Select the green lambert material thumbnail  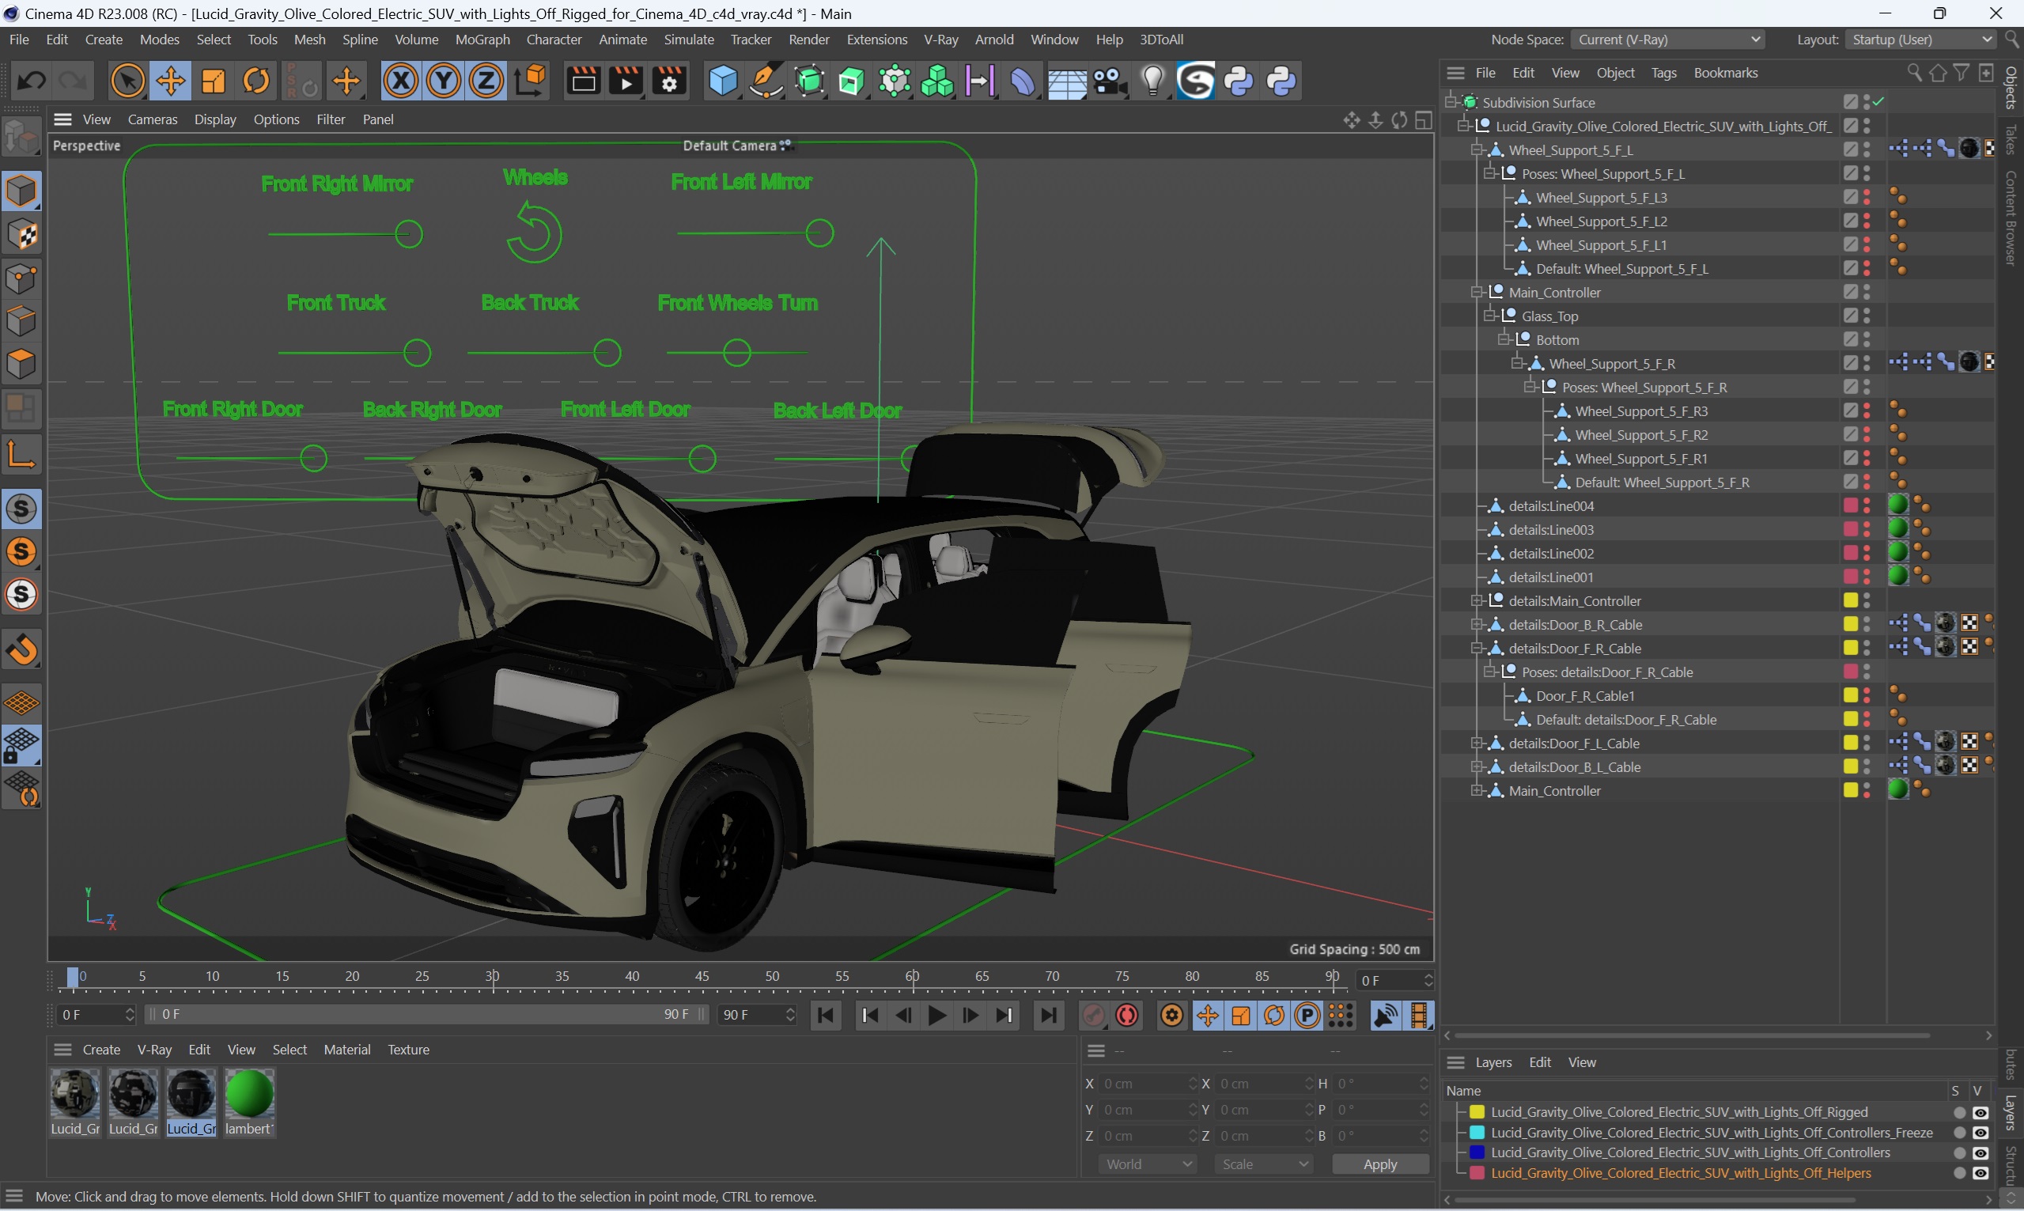coord(250,1093)
